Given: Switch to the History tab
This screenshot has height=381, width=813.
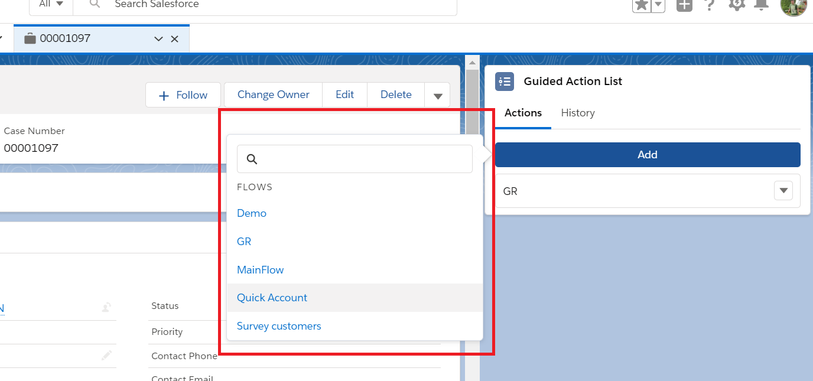Looking at the screenshot, I should (577, 112).
